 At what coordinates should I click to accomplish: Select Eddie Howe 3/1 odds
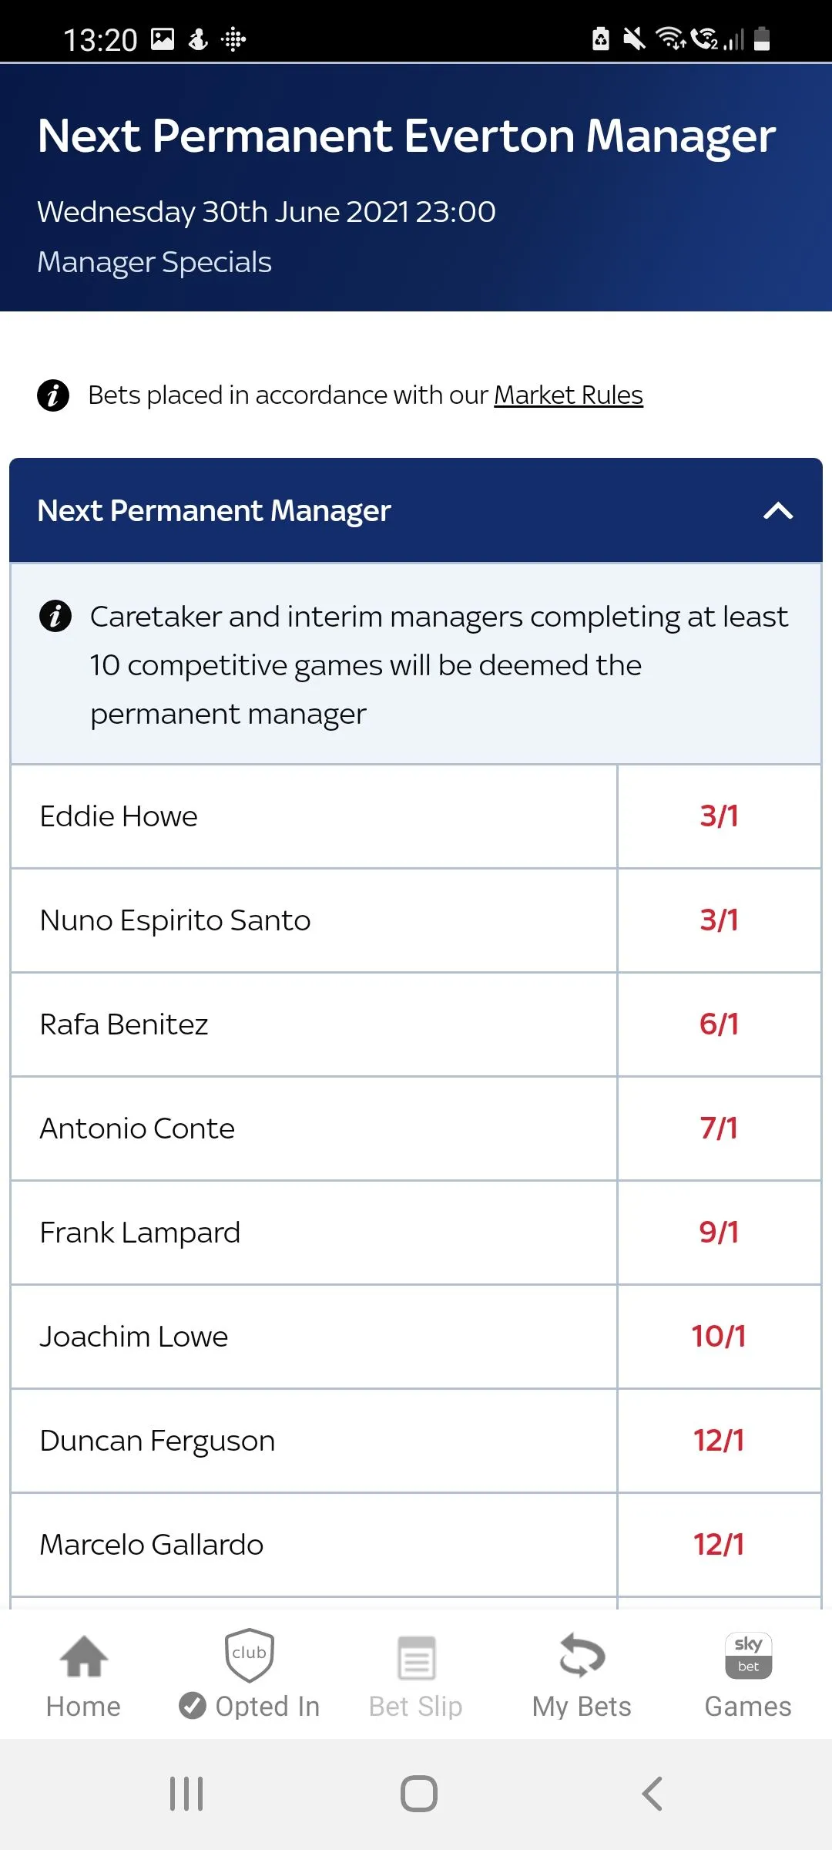coord(719,816)
